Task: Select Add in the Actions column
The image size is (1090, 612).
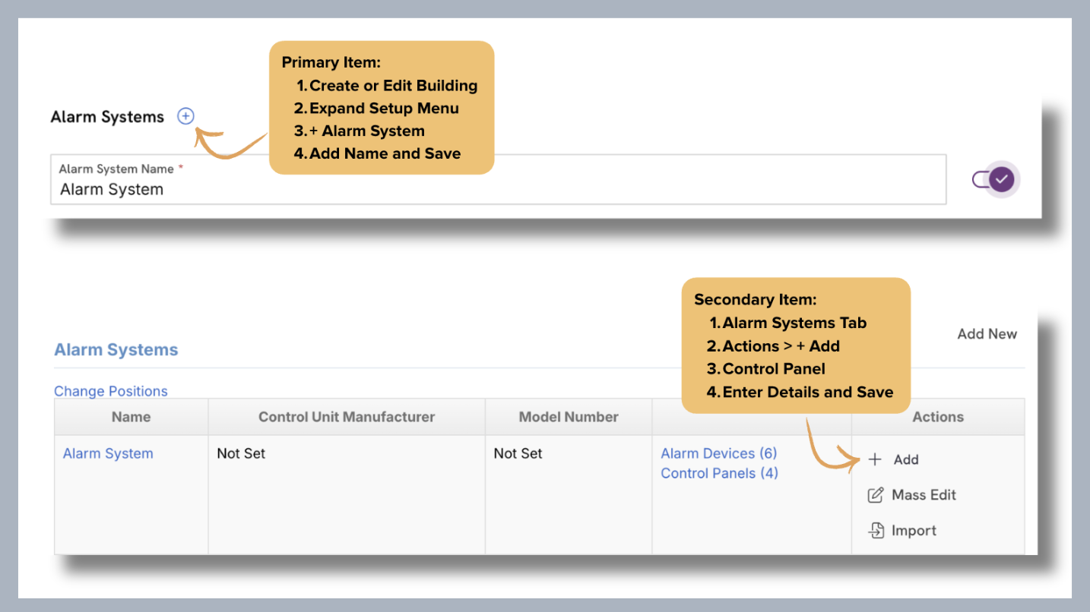Action: [x=906, y=459]
